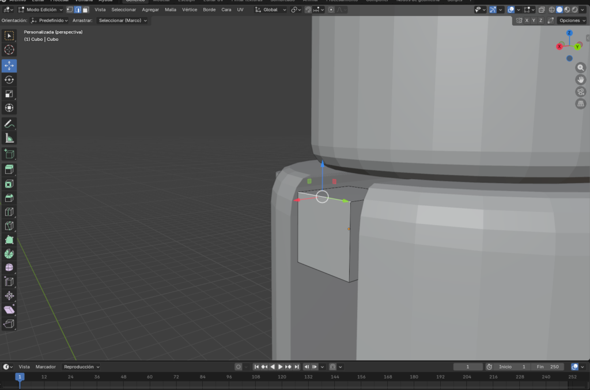Open the Modo Edición mode dropdown
The width and height of the screenshot is (590, 390).
[x=41, y=10]
